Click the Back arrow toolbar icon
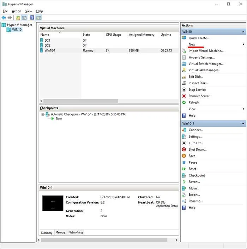247x249 pixels. coord(4,18)
